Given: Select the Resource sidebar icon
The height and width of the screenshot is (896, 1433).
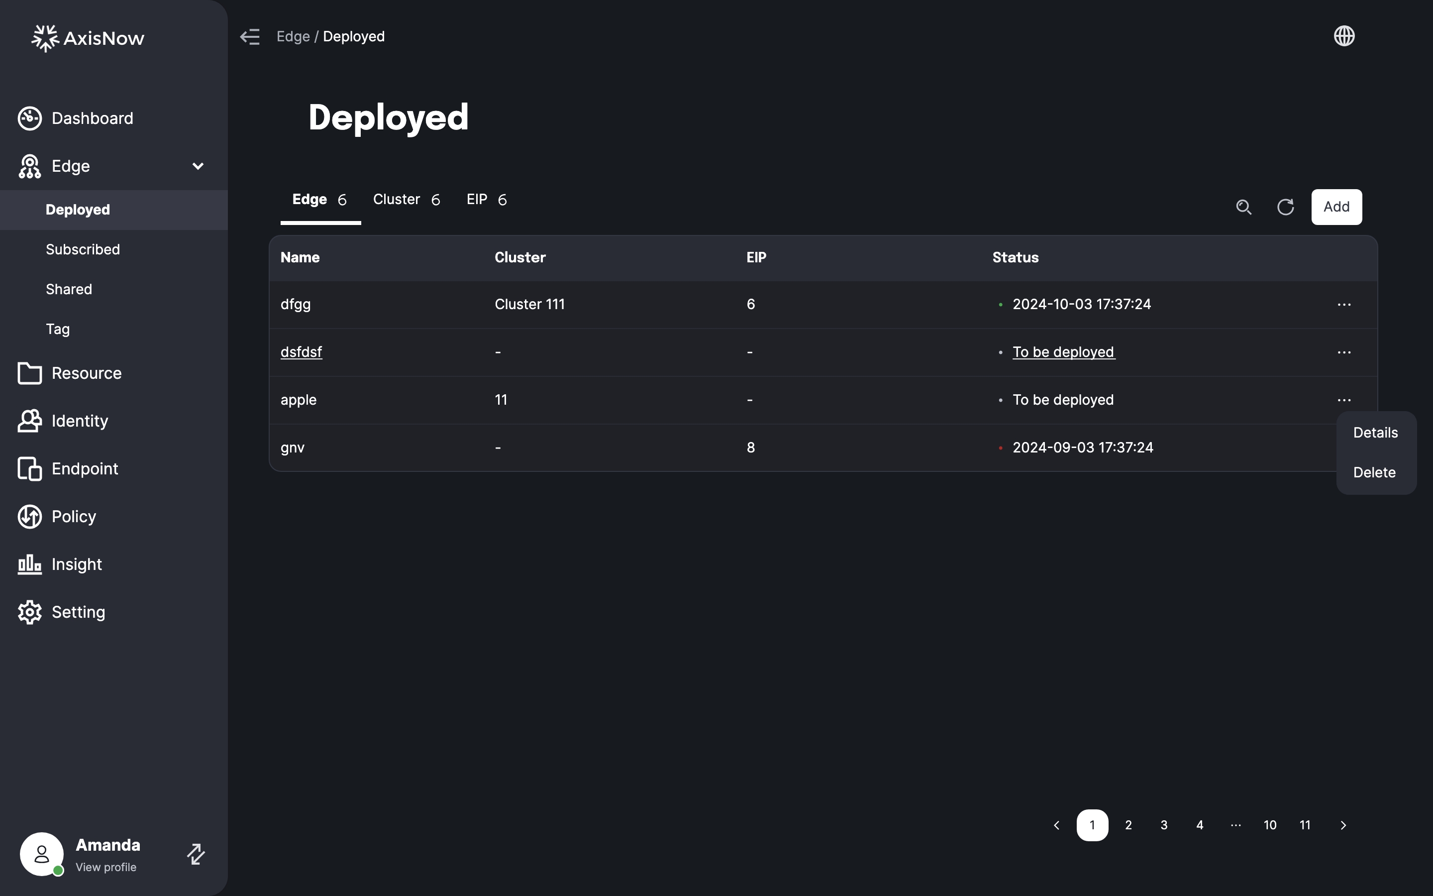Looking at the screenshot, I should pos(29,373).
